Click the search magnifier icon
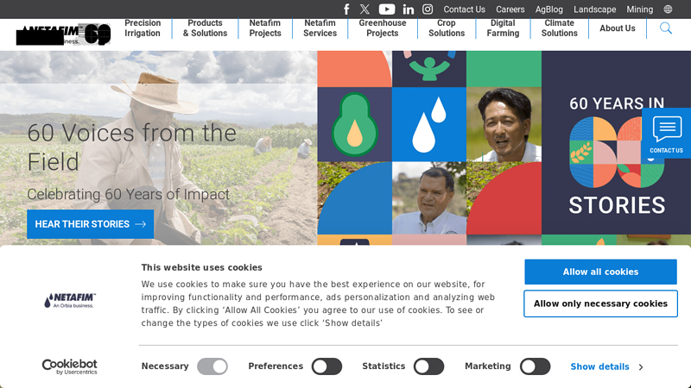This screenshot has height=388, width=691. [x=666, y=28]
